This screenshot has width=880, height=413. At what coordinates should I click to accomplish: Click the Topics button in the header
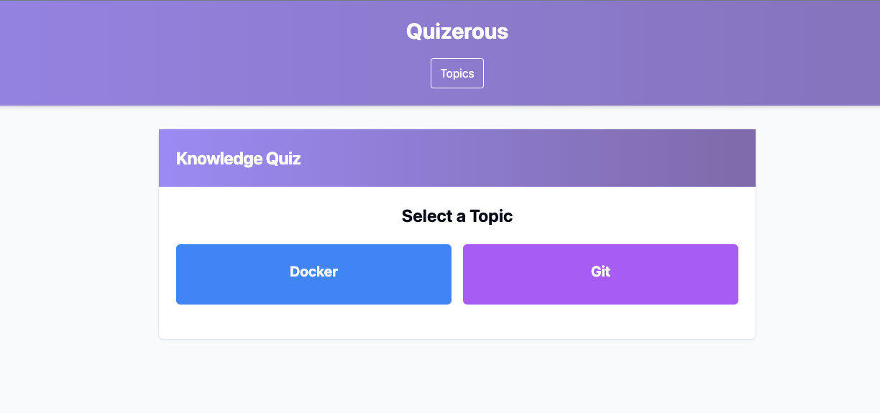click(x=457, y=73)
